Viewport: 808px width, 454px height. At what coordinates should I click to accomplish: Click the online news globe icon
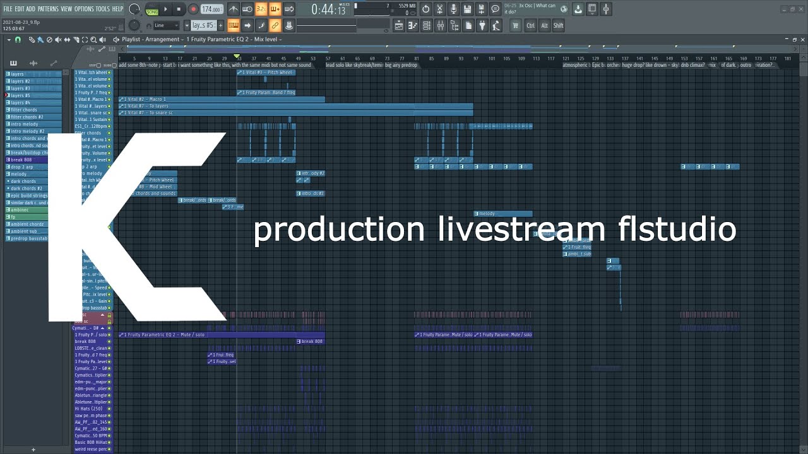click(564, 9)
